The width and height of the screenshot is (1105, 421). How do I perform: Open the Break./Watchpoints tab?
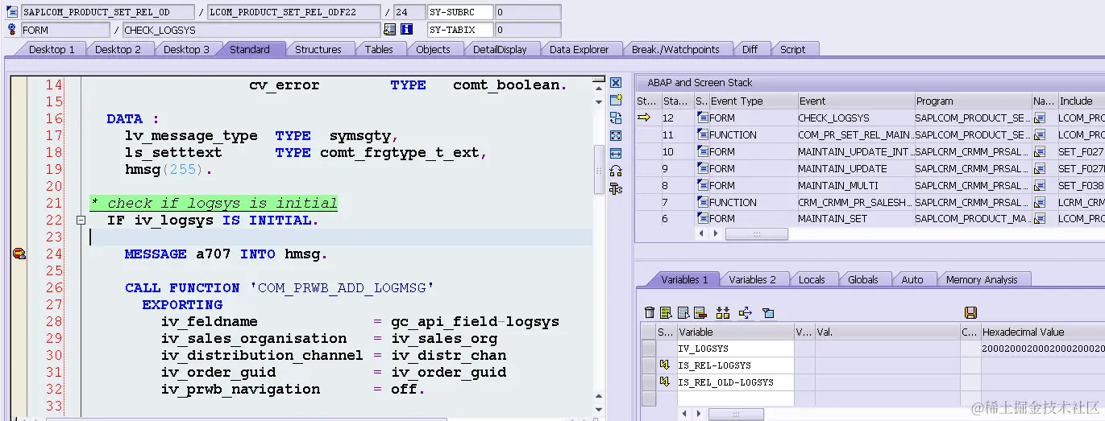pos(675,49)
